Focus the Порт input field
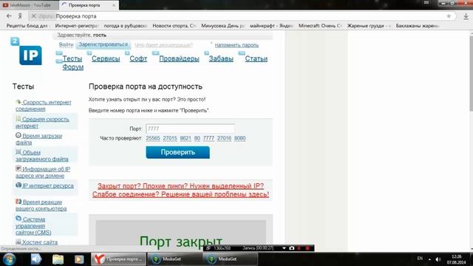Screen dimensions: 473x266 (x=190, y=129)
